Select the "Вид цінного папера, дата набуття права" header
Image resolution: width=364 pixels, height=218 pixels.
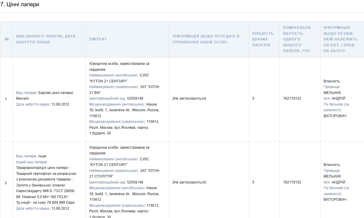pyautogui.click(x=46, y=39)
